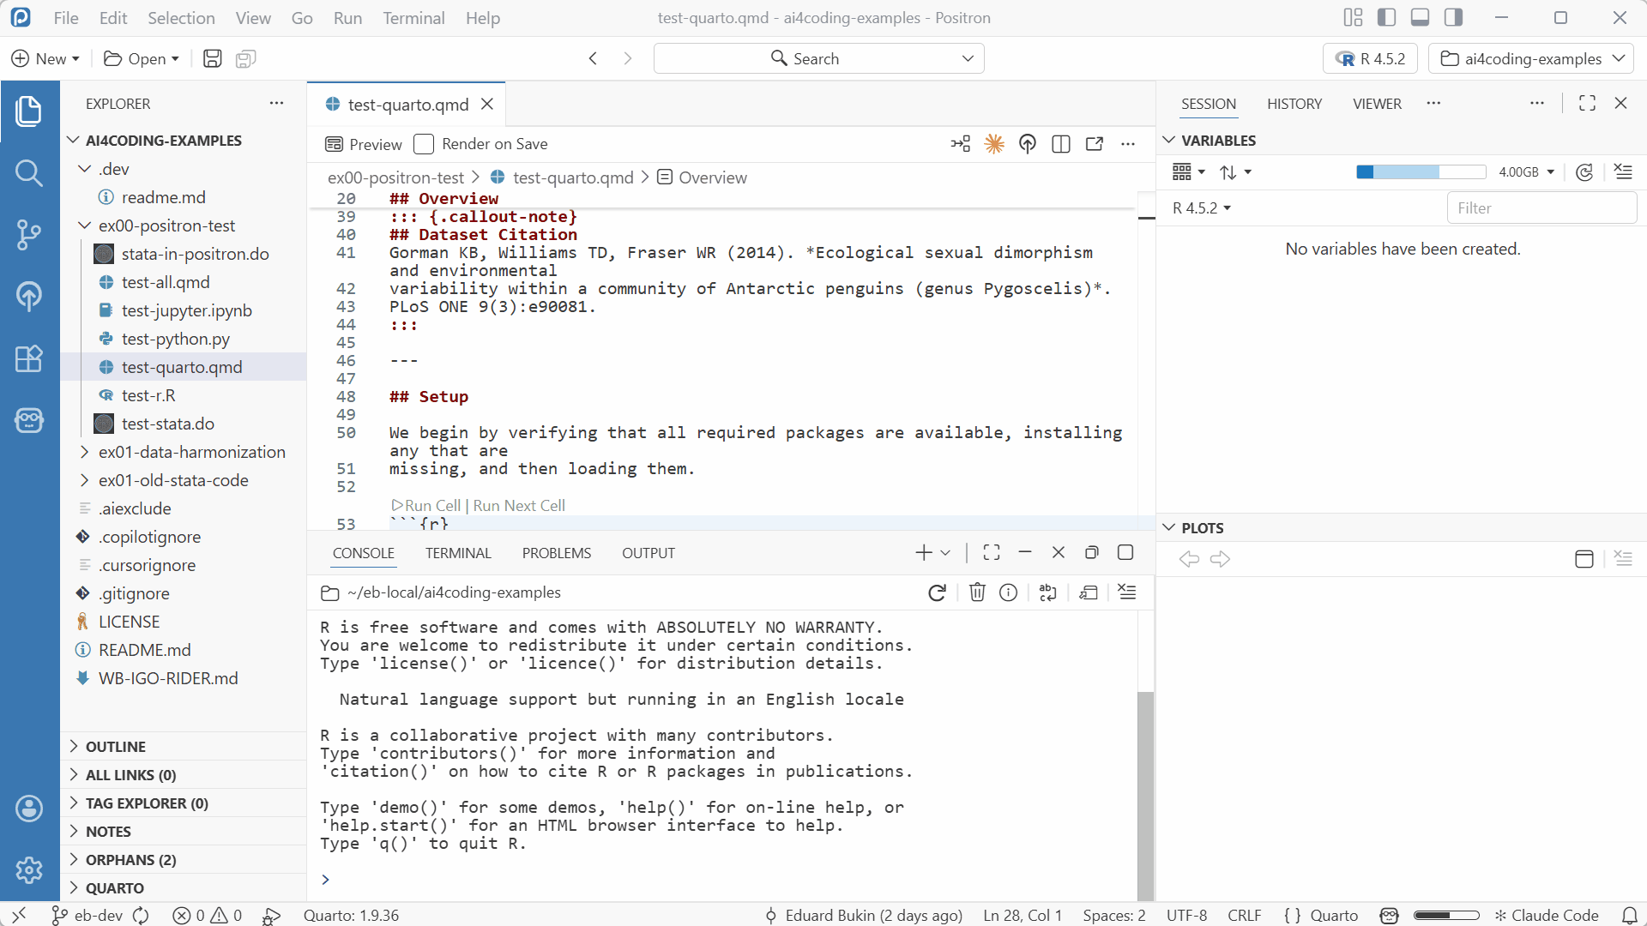Click the eb-dev branch in status bar
Viewport: 1647px width, 926px height.
(87, 916)
